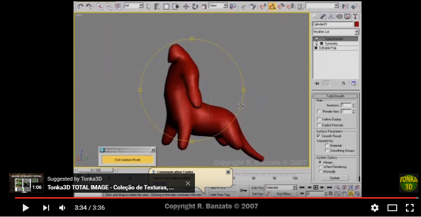The height and width of the screenshot is (217, 421).
Task: Collapse the TurboSmooth rollout header
Action: [x=335, y=96]
